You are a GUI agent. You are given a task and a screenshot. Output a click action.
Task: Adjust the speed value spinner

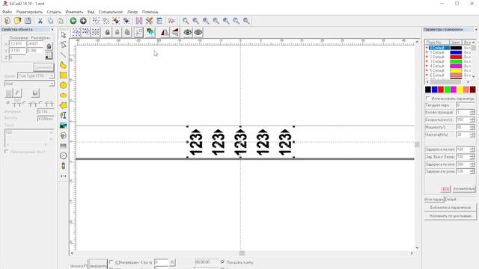point(472,120)
